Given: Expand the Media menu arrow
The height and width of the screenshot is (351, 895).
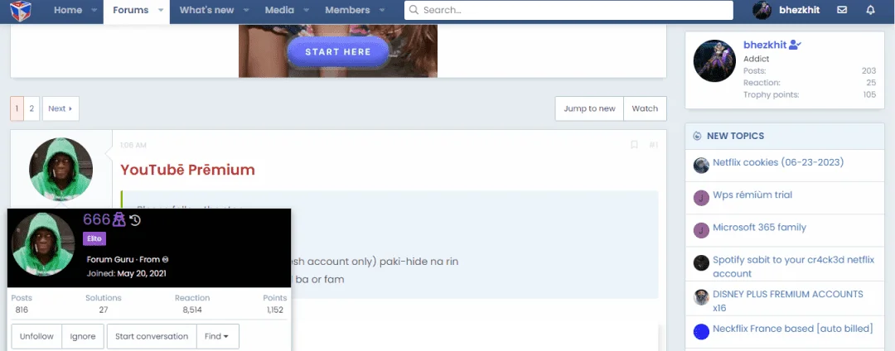Looking at the screenshot, I should 306,10.
